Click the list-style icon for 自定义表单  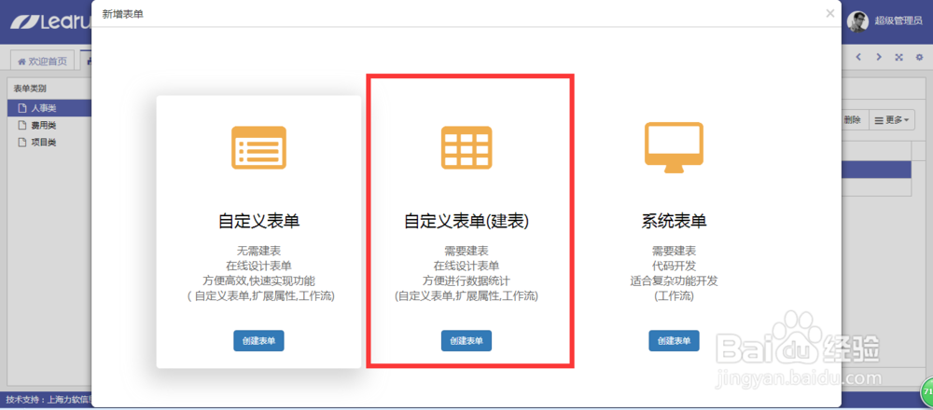pos(258,147)
